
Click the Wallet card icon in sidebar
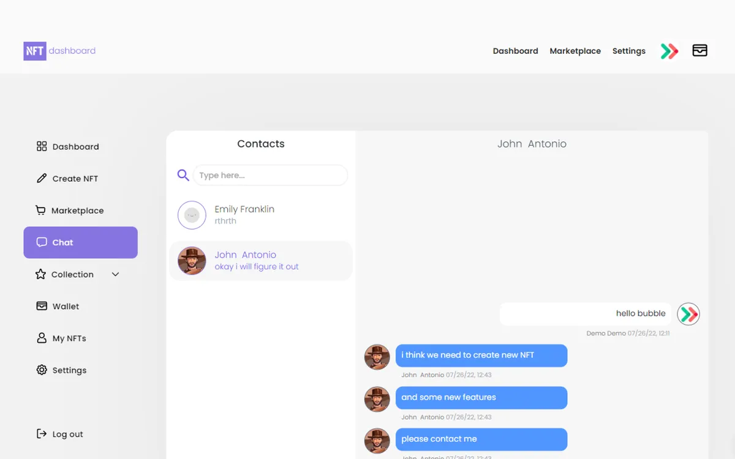(42, 306)
